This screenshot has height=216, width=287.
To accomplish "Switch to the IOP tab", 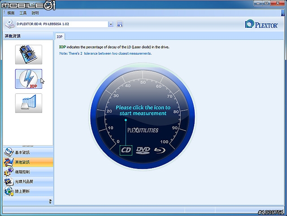I will [x=60, y=37].
